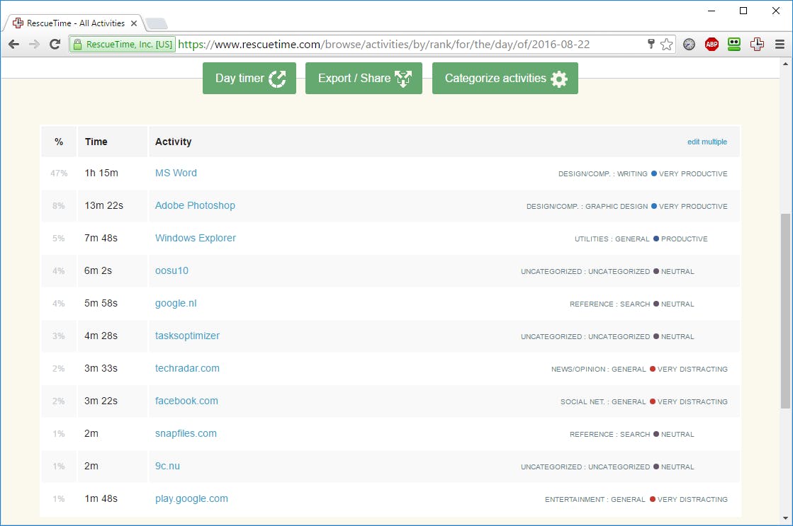Bookmark page with the star icon
This screenshot has height=526, width=793.
[x=667, y=45]
